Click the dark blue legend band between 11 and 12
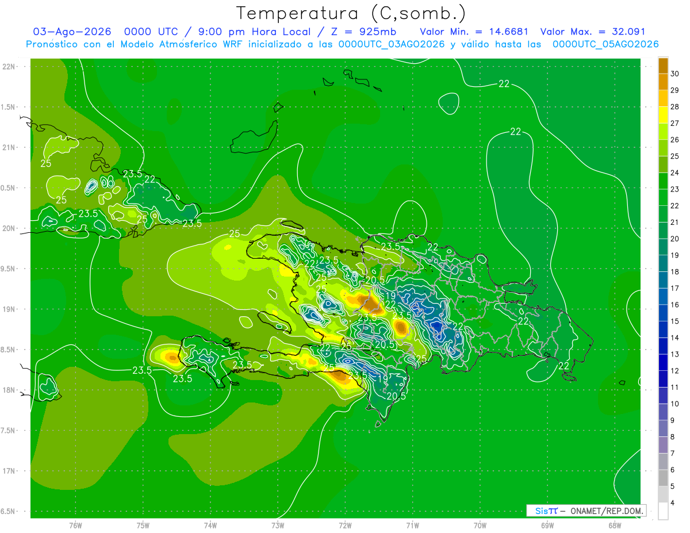Image resolution: width=690 pixels, height=533 pixels. coord(663,379)
